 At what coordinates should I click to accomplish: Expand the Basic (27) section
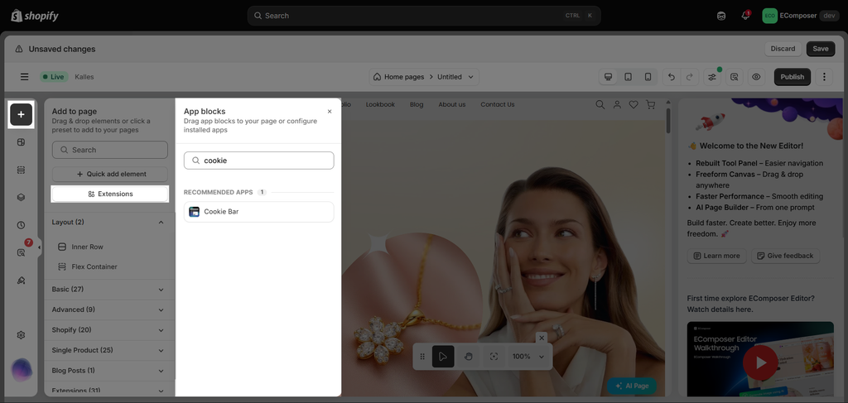point(108,290)
